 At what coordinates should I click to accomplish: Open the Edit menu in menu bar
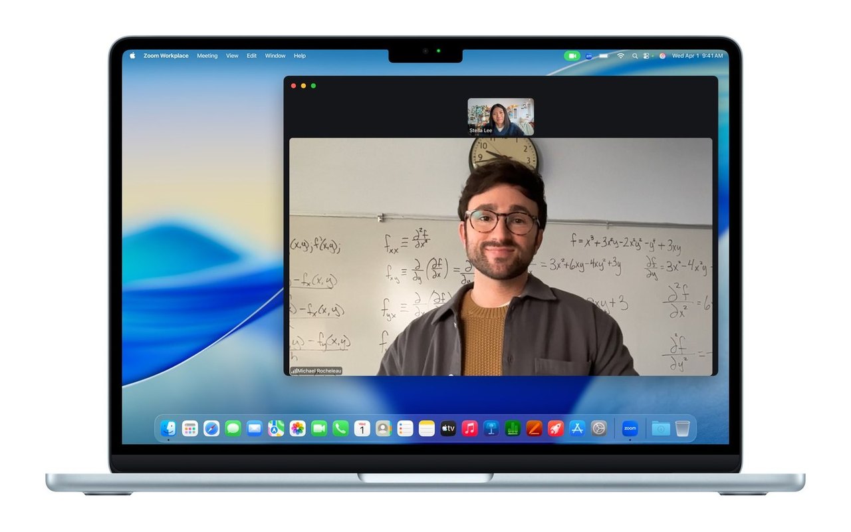click(x=251, y=56)
